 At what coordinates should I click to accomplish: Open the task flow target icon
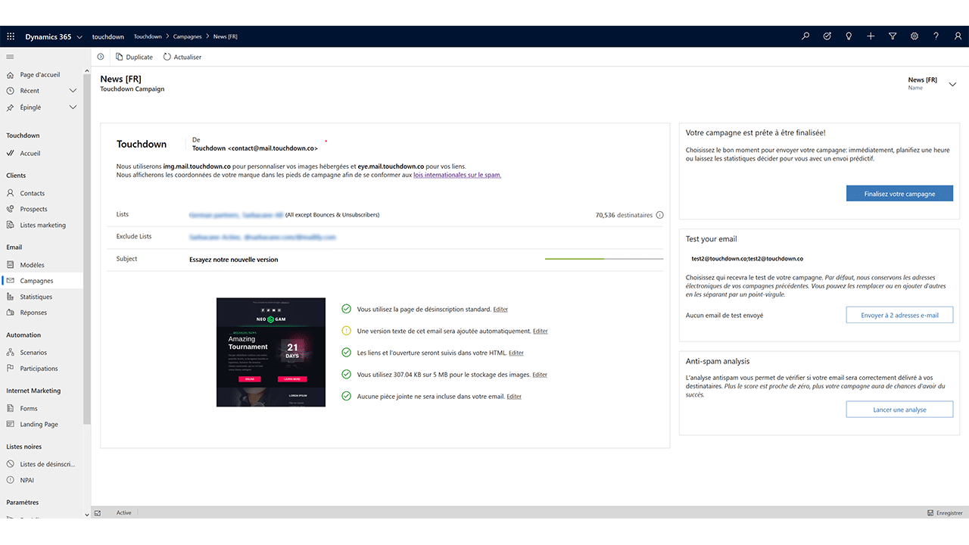827,36
